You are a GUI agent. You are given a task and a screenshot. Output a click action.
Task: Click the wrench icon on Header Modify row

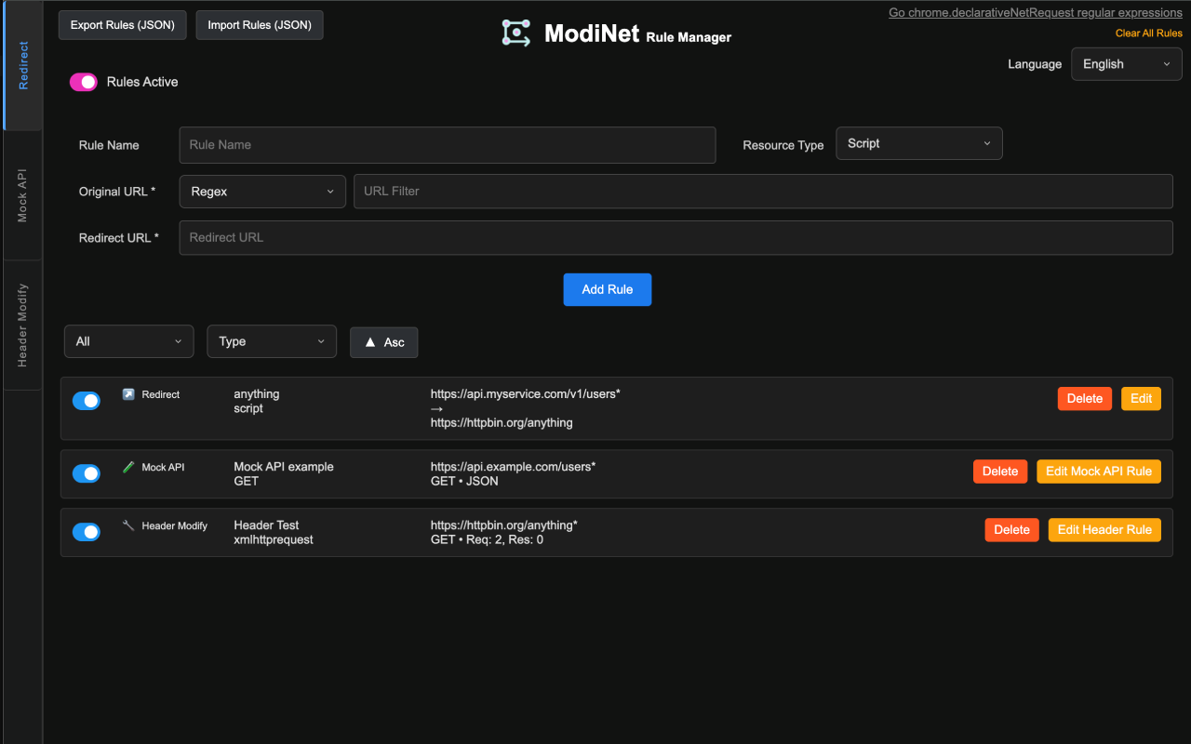[128, 525]
